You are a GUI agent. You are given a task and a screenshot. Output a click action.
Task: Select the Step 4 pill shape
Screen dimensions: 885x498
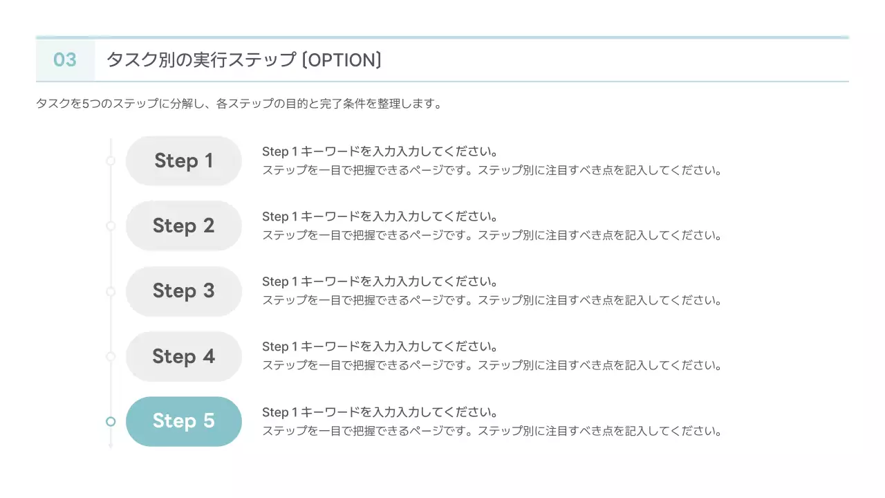pos(183,356)
